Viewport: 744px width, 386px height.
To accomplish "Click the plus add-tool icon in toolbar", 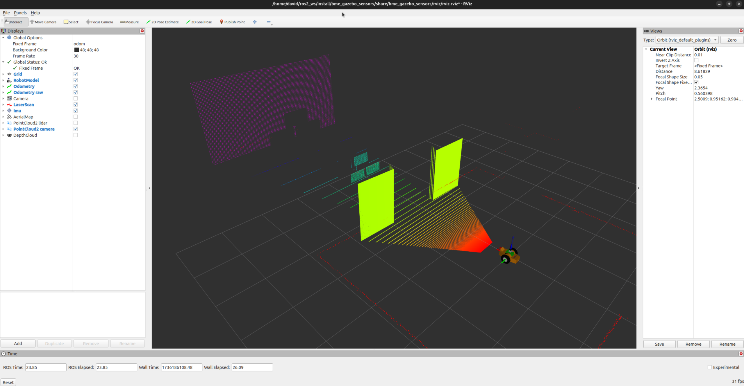I will (x=255, y=22).
